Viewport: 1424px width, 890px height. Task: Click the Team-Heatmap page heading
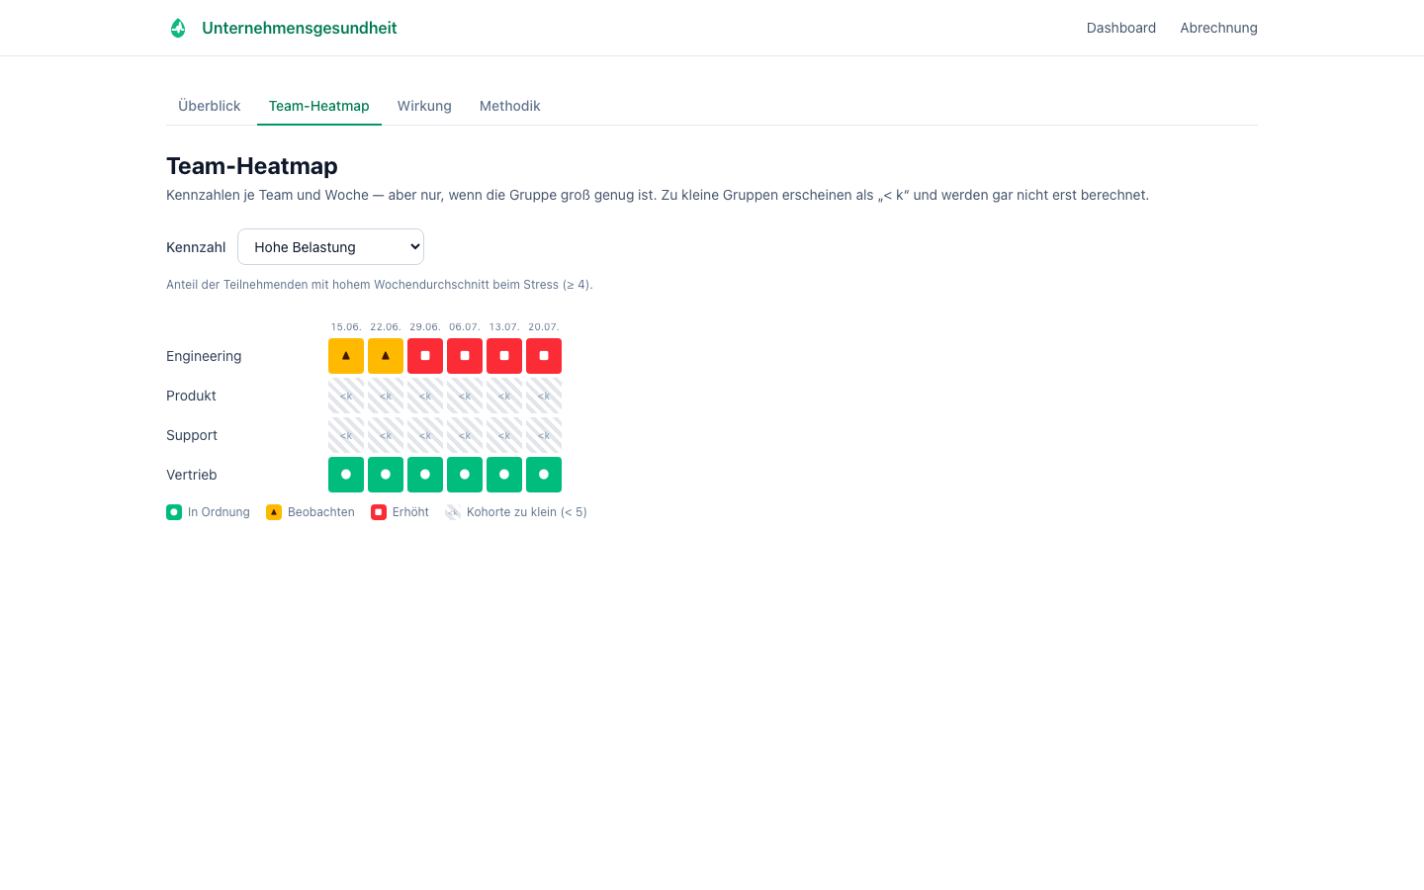[252, 166]
